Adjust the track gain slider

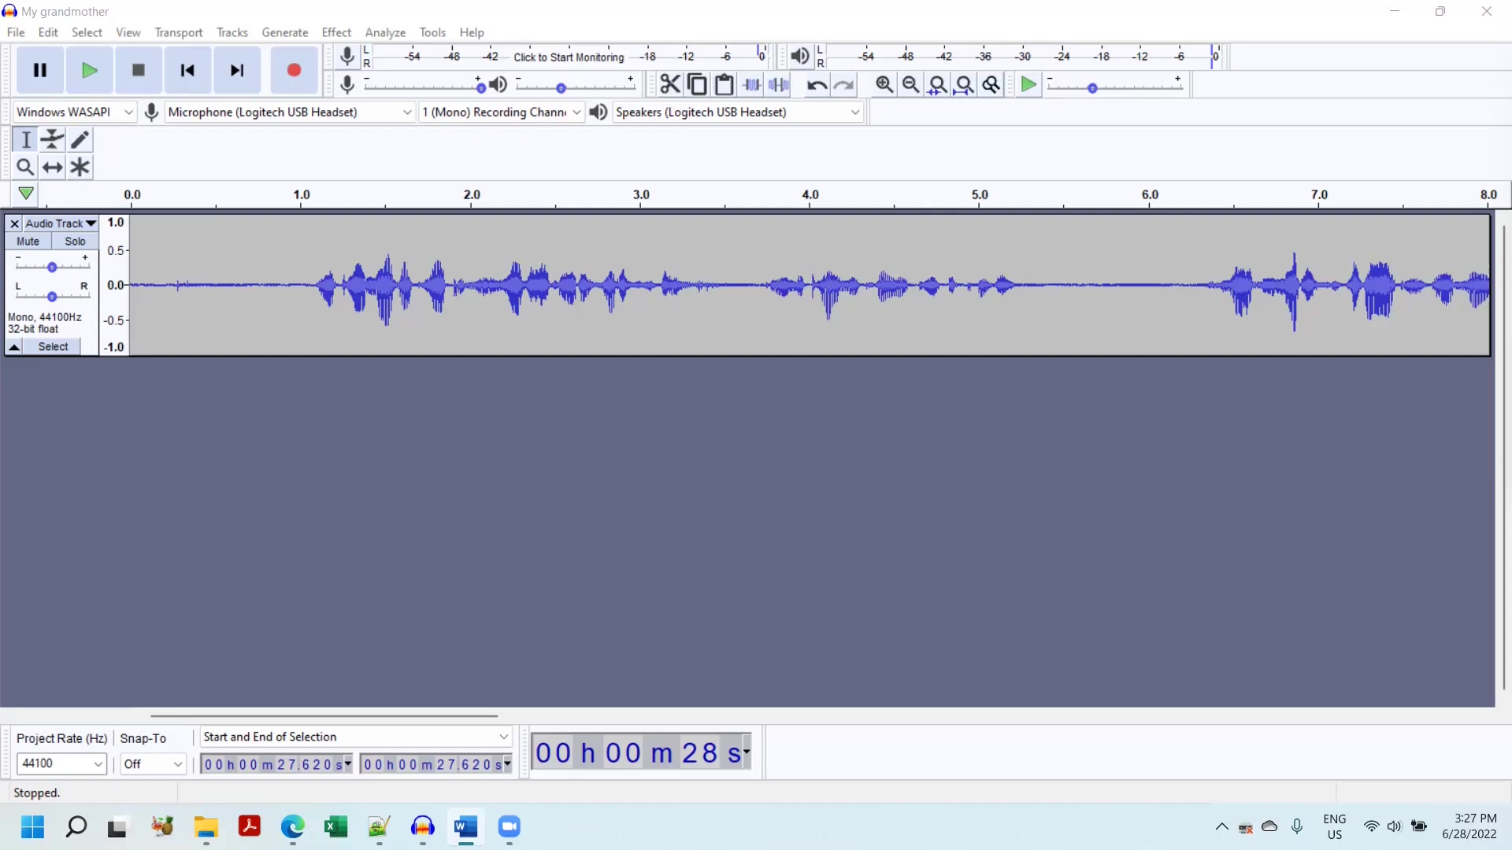52,266
